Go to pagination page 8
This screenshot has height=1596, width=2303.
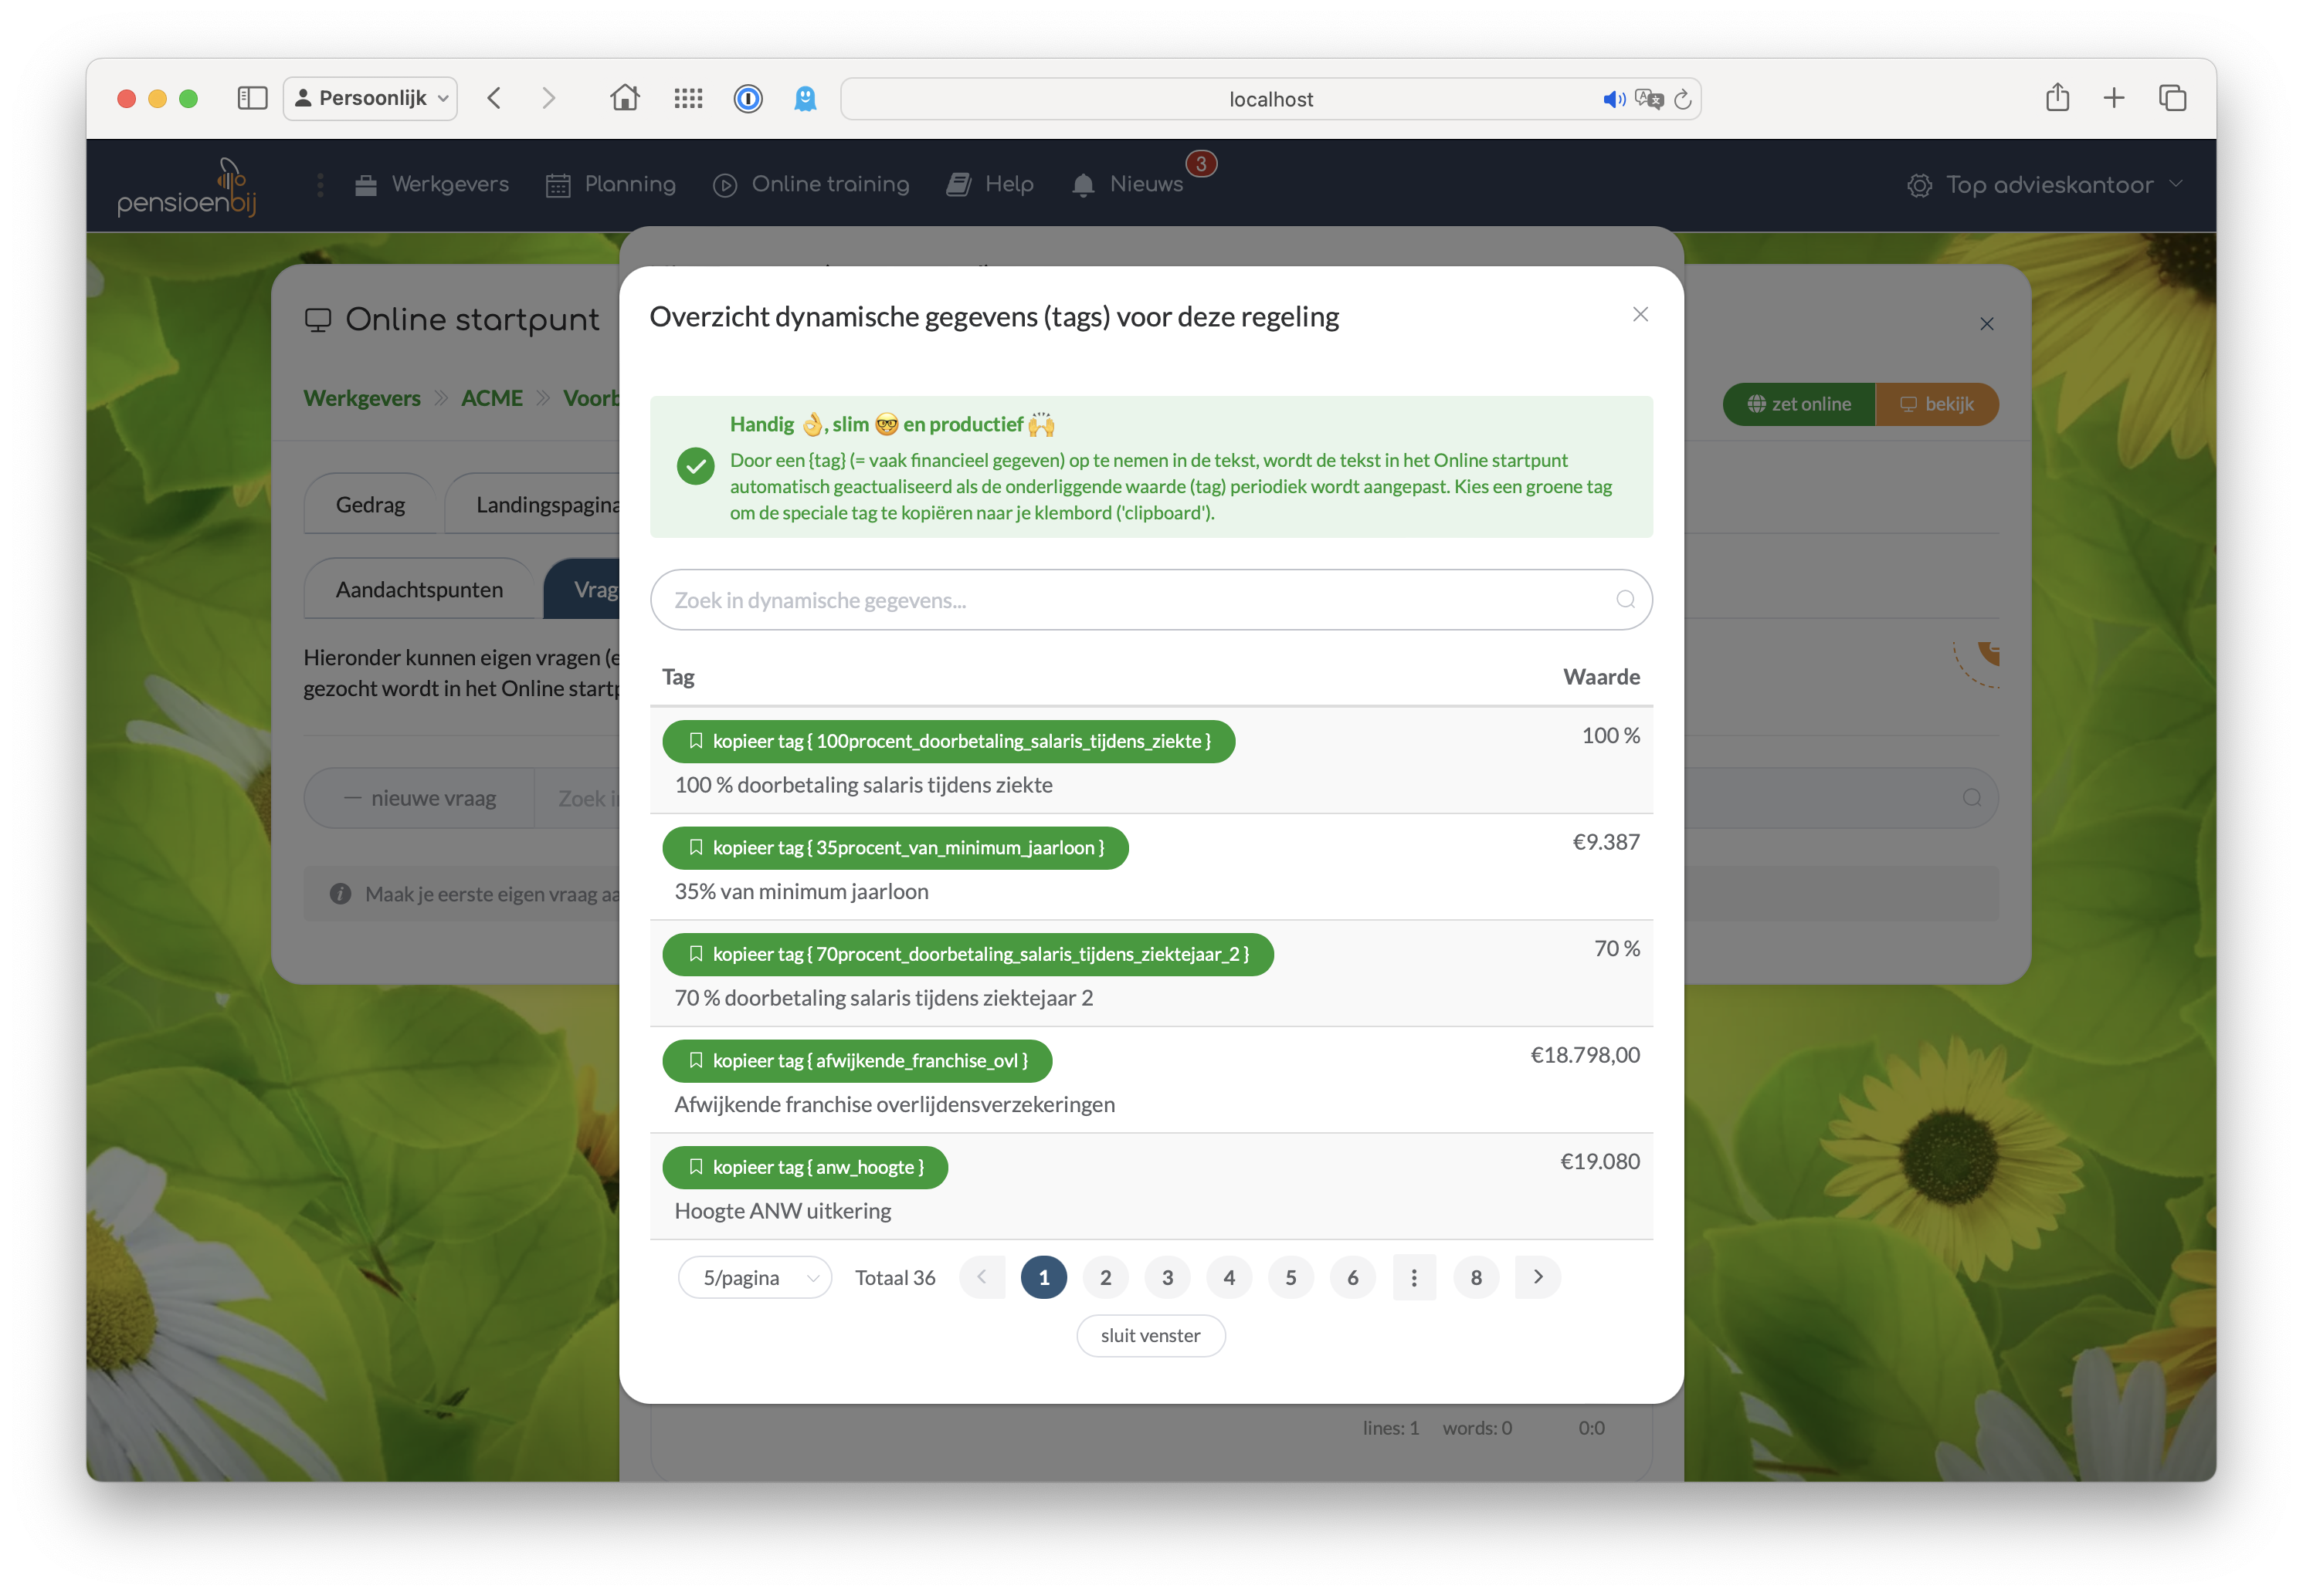tap(1477, 1277)
